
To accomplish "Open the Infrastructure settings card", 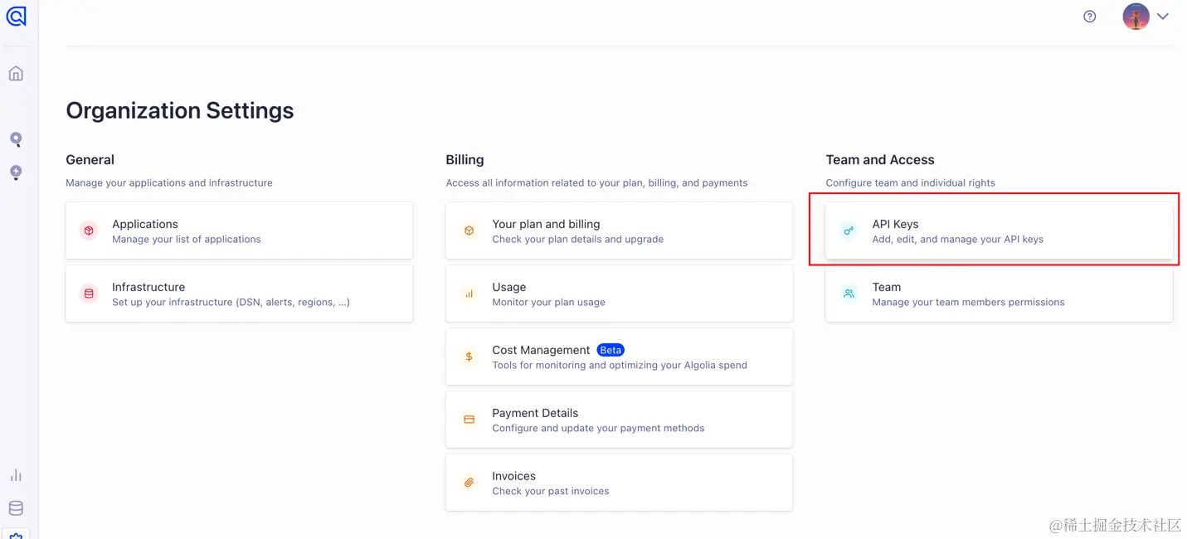I will click(239, 294).
